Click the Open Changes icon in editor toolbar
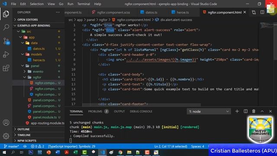Viewport: 277px width, 156px height. pos(254,13)
